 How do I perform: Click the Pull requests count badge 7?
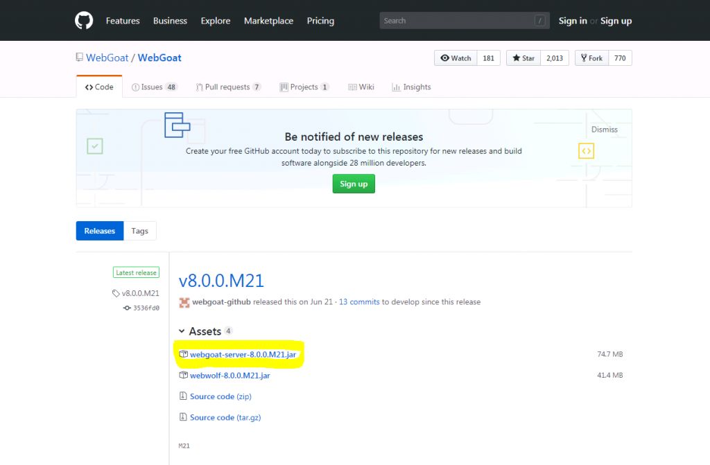pos(257,87)
